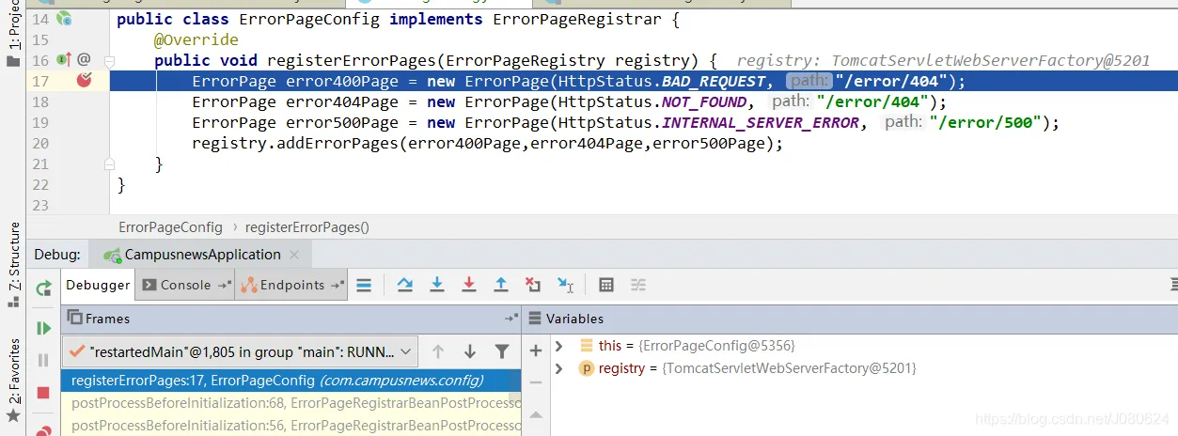
Task: Pause the program execution
Action: click(x=43, y=360)
